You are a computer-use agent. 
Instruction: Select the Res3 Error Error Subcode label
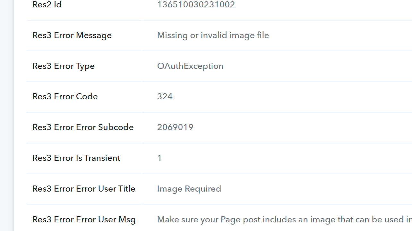coord(83,127)
